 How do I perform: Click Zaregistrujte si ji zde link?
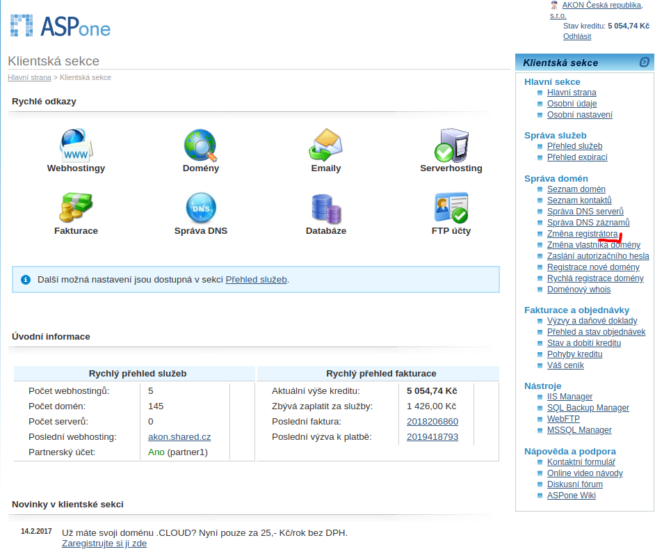104,544
